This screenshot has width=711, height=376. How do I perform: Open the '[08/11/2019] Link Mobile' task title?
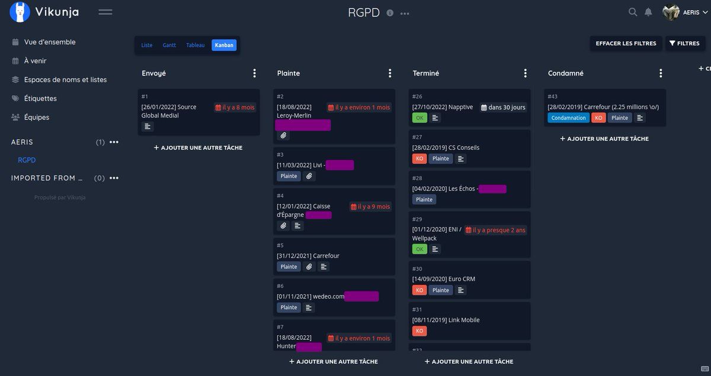point(446,320)
